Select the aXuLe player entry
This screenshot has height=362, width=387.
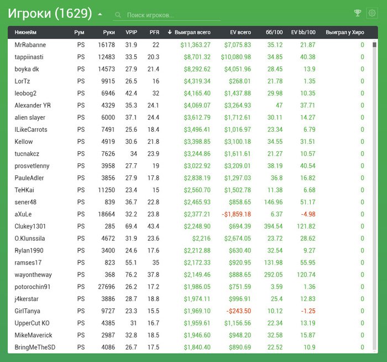point(23,214)
